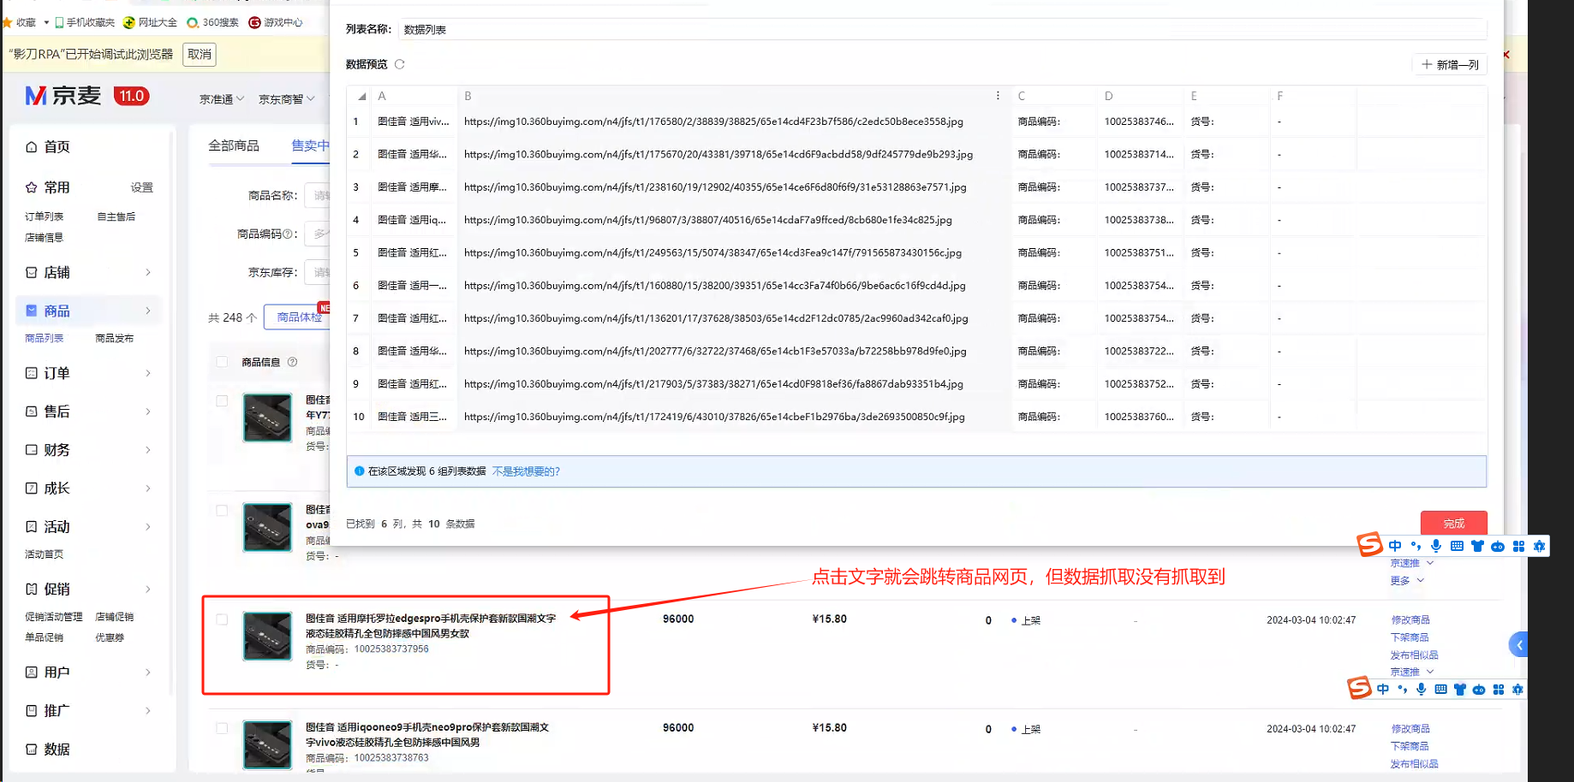Click the blue collapse arrow at right edge
The width and height of the screenshot is (1574, 782).
pyautogui.click(x=1518, y=645)
